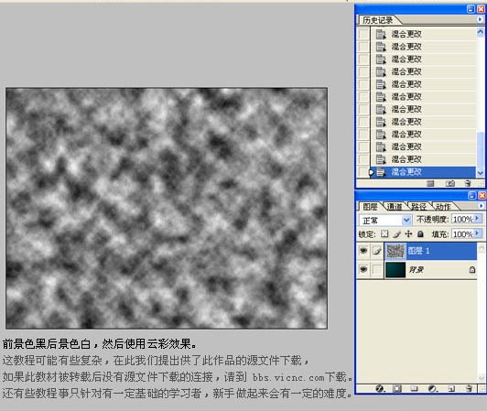Set history brush source on highlighted state

pos(363,172)
